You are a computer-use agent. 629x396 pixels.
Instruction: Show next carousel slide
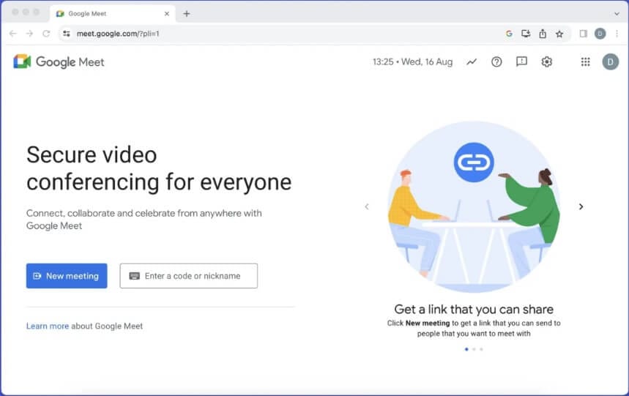581,206
